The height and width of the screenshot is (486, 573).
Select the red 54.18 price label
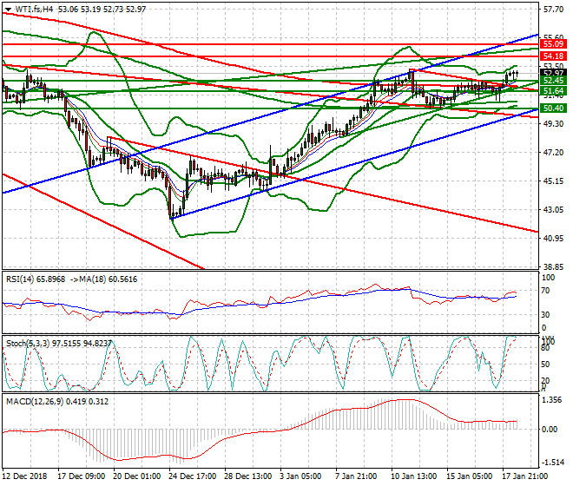click(553, 56)
